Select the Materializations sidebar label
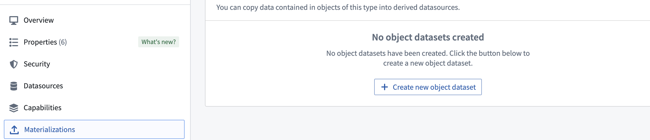 point(49,130)
